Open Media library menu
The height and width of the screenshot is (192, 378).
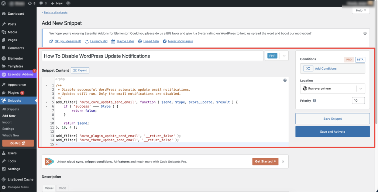pyautogui.click(x=12, y=32)
